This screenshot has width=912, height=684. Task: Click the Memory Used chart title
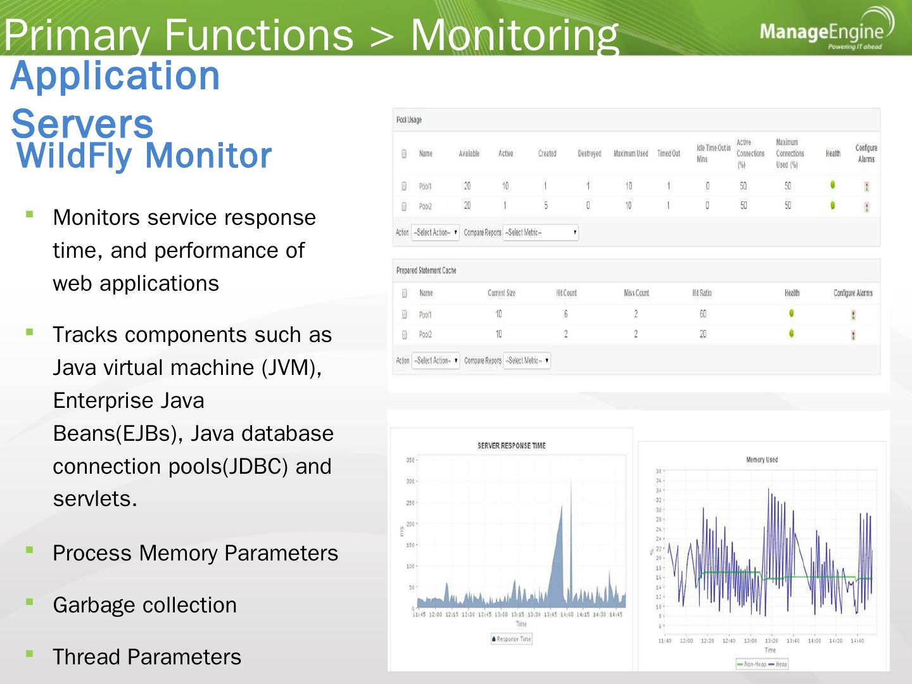[762, 460]
